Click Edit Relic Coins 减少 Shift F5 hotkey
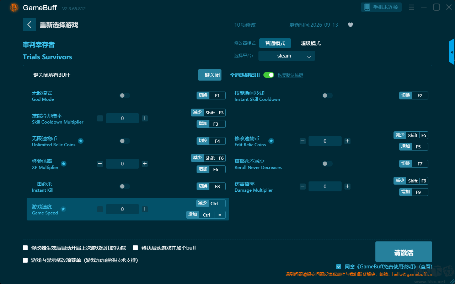This screenshot has width=455, height=284. (x=411, y=135)
